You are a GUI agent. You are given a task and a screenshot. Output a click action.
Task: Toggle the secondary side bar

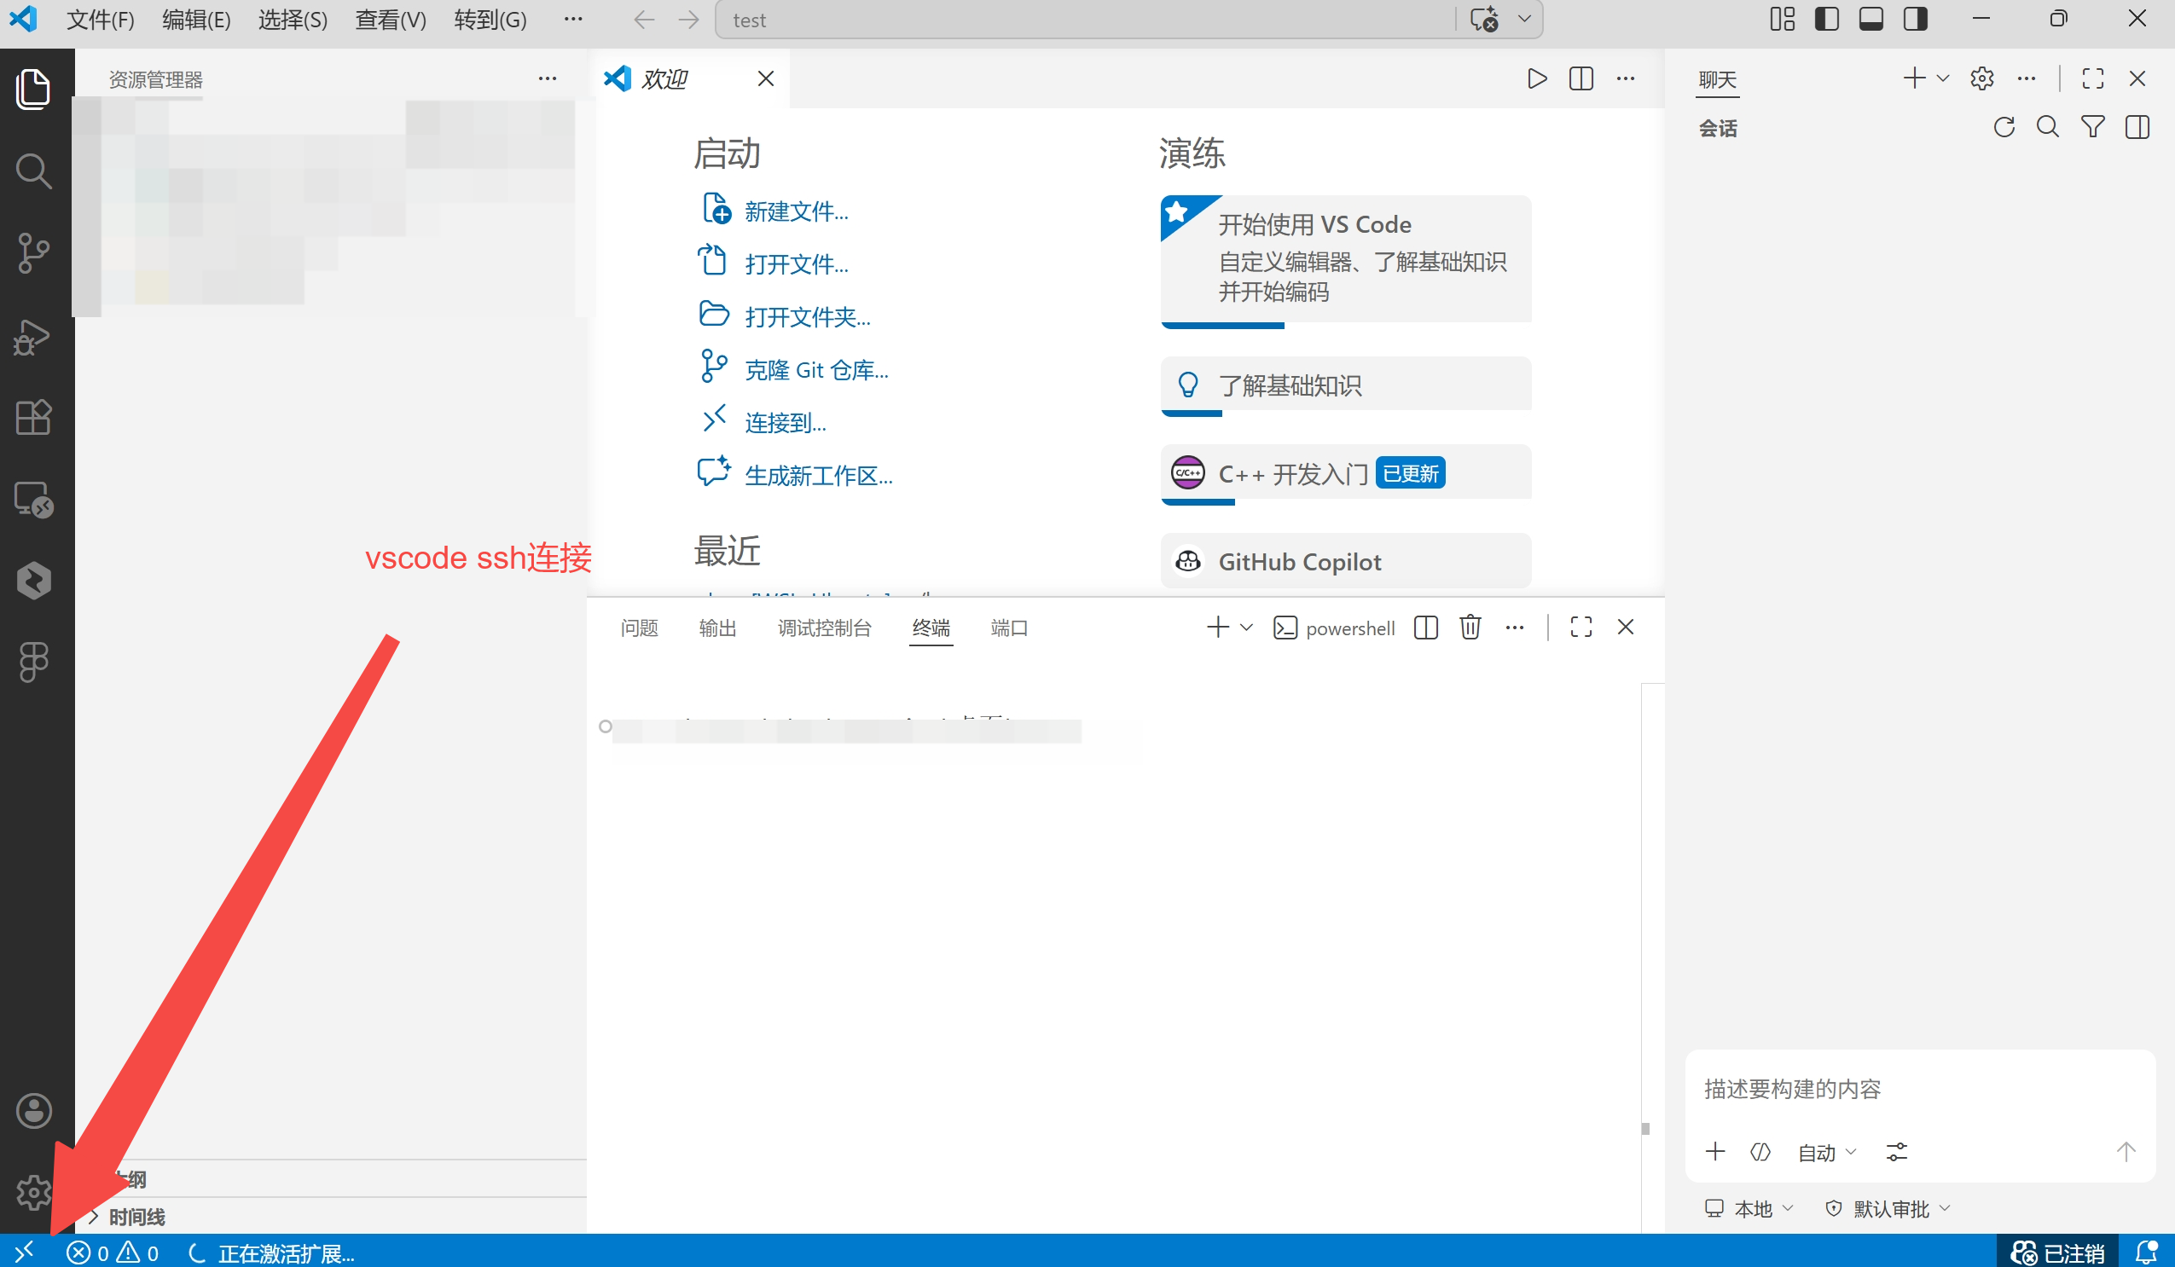tap(1915, 19)
